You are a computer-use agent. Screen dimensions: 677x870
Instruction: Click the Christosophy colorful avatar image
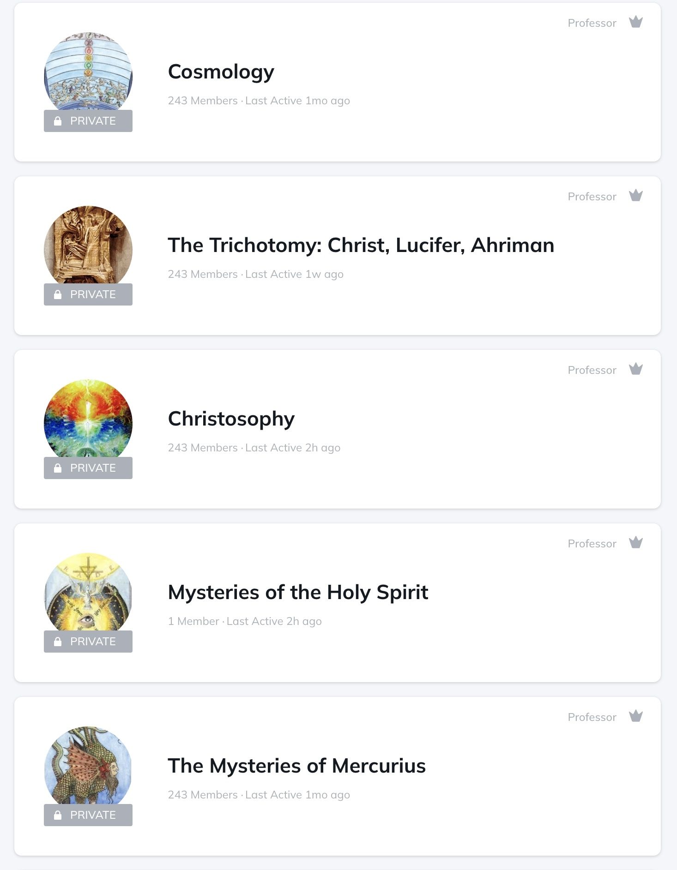pos(88,418)
